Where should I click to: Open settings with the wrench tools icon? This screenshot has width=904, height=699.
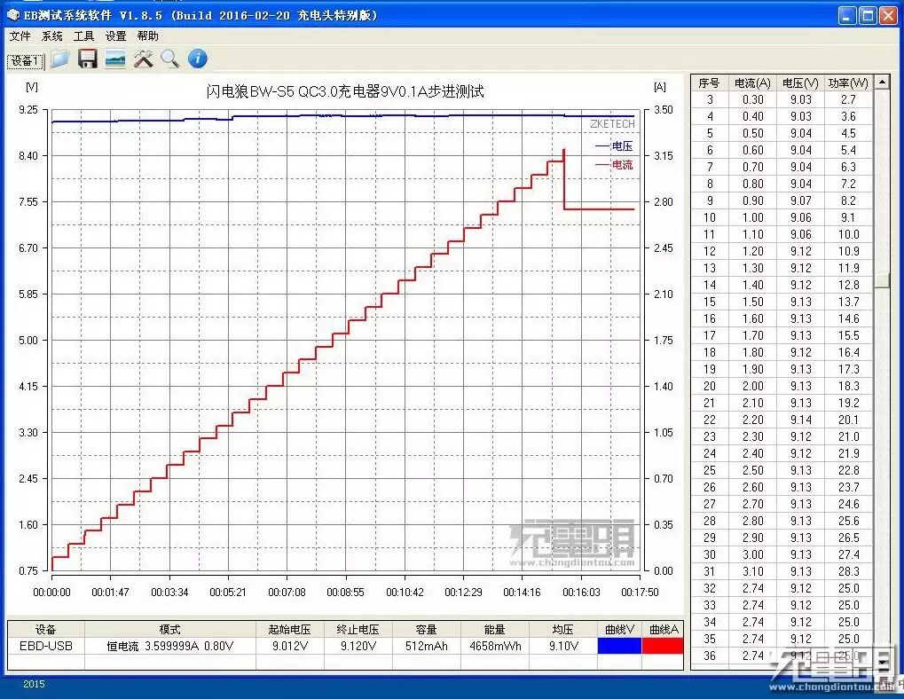tap(143, 59)
